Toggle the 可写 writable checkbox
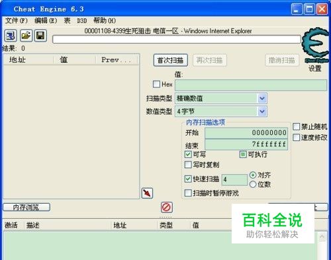 (x=188, y=154)
